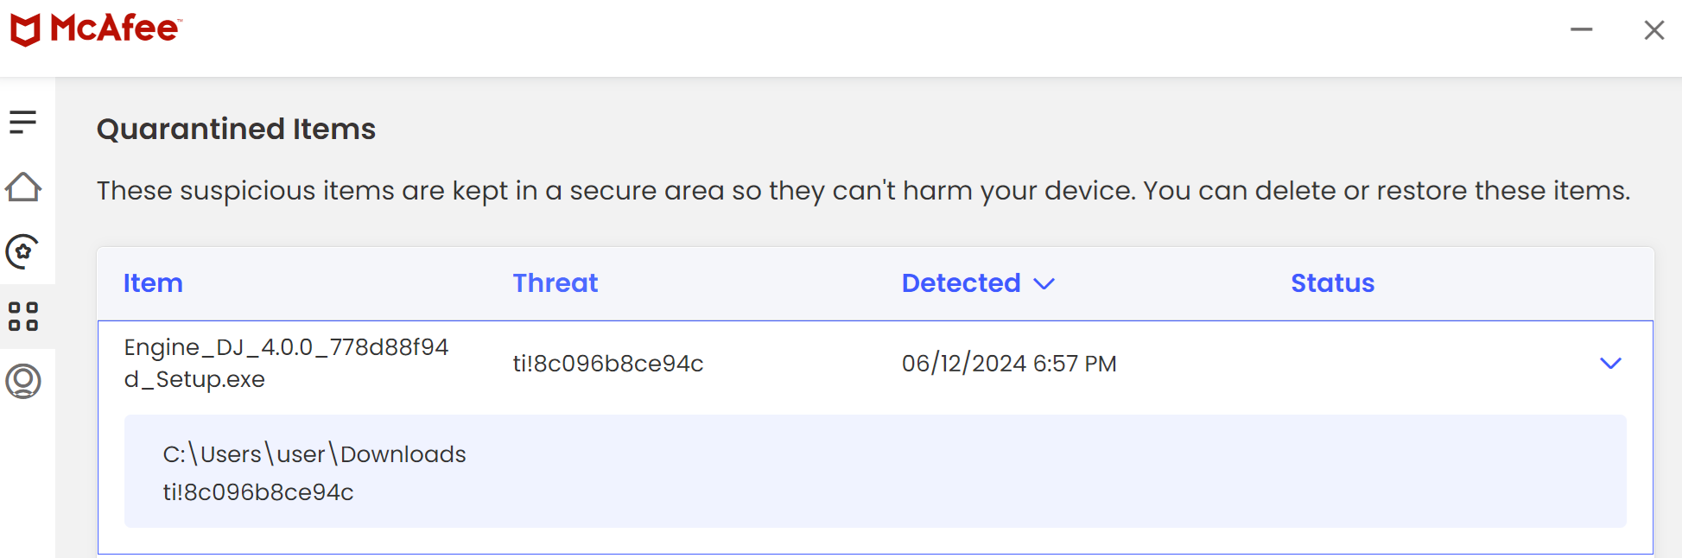Viewport: 1682px width, 558px height.
Task: Close the McAfee window
Action: tap(1653, 29)
